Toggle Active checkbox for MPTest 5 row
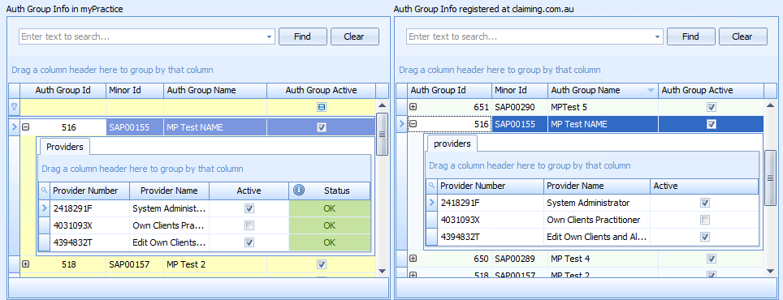 (712, 107)
